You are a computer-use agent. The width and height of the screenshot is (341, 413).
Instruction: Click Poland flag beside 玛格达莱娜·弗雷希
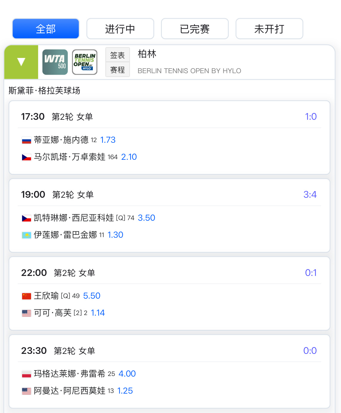(x=27, y=374)
